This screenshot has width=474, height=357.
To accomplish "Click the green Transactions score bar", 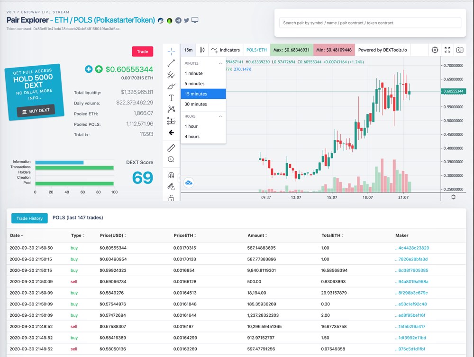I will [74, 168].
